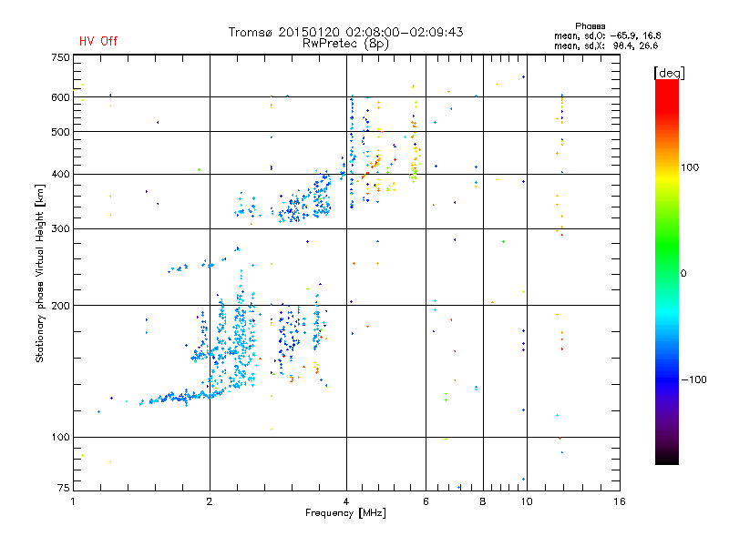Click the y-axis label '500'
Screen dimensions: 729x546
(x=60, y=132)
